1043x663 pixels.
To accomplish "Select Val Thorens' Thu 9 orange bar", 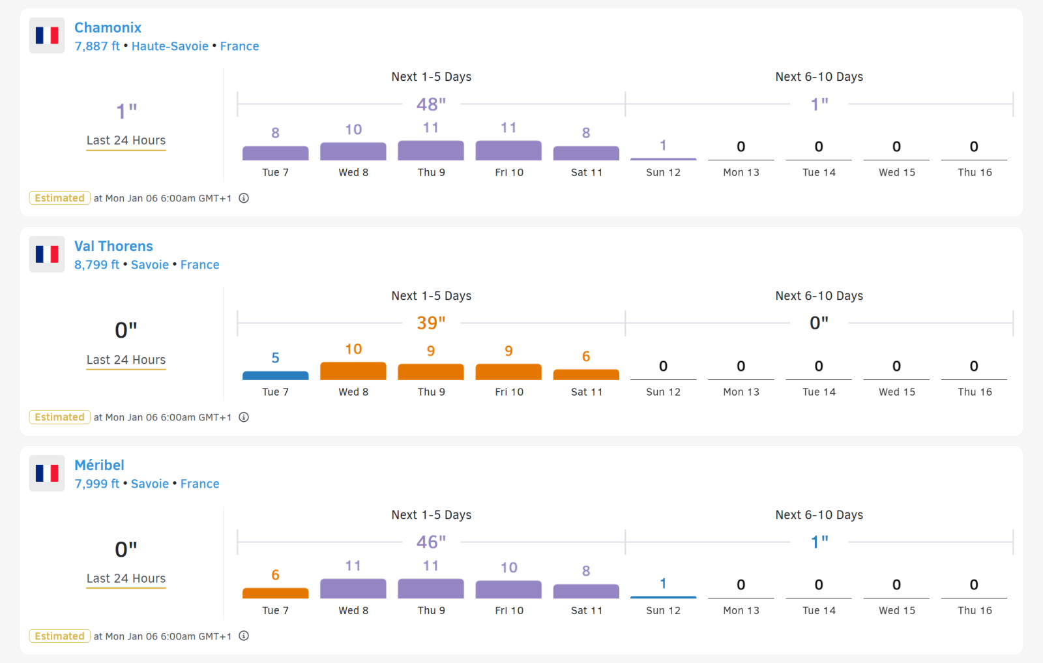I will click(x=431, y=372).
